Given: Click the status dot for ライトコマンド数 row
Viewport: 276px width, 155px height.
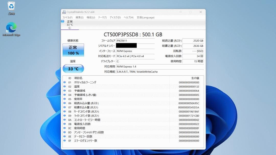Looking at the screenshot, I should [65, 116].
